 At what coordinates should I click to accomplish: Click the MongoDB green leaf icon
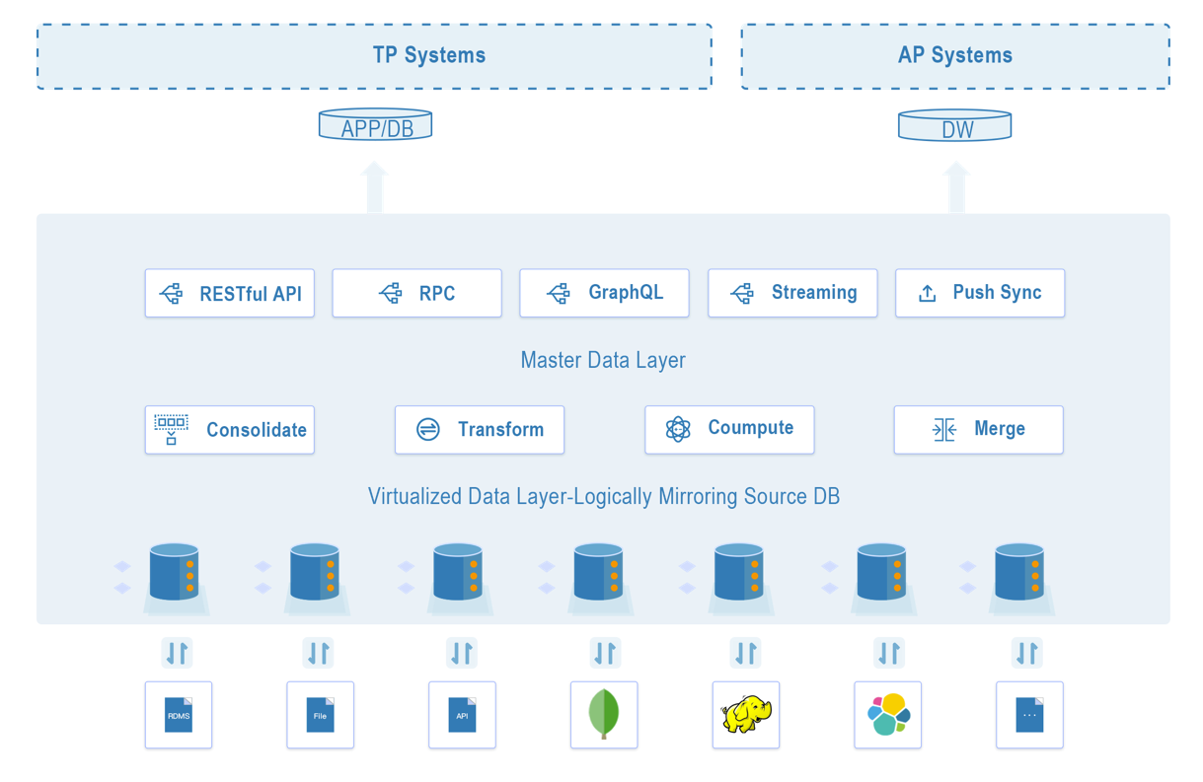click(x=604, y=715)
